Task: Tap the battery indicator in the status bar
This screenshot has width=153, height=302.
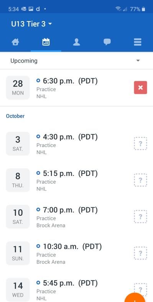Action: 143,9
